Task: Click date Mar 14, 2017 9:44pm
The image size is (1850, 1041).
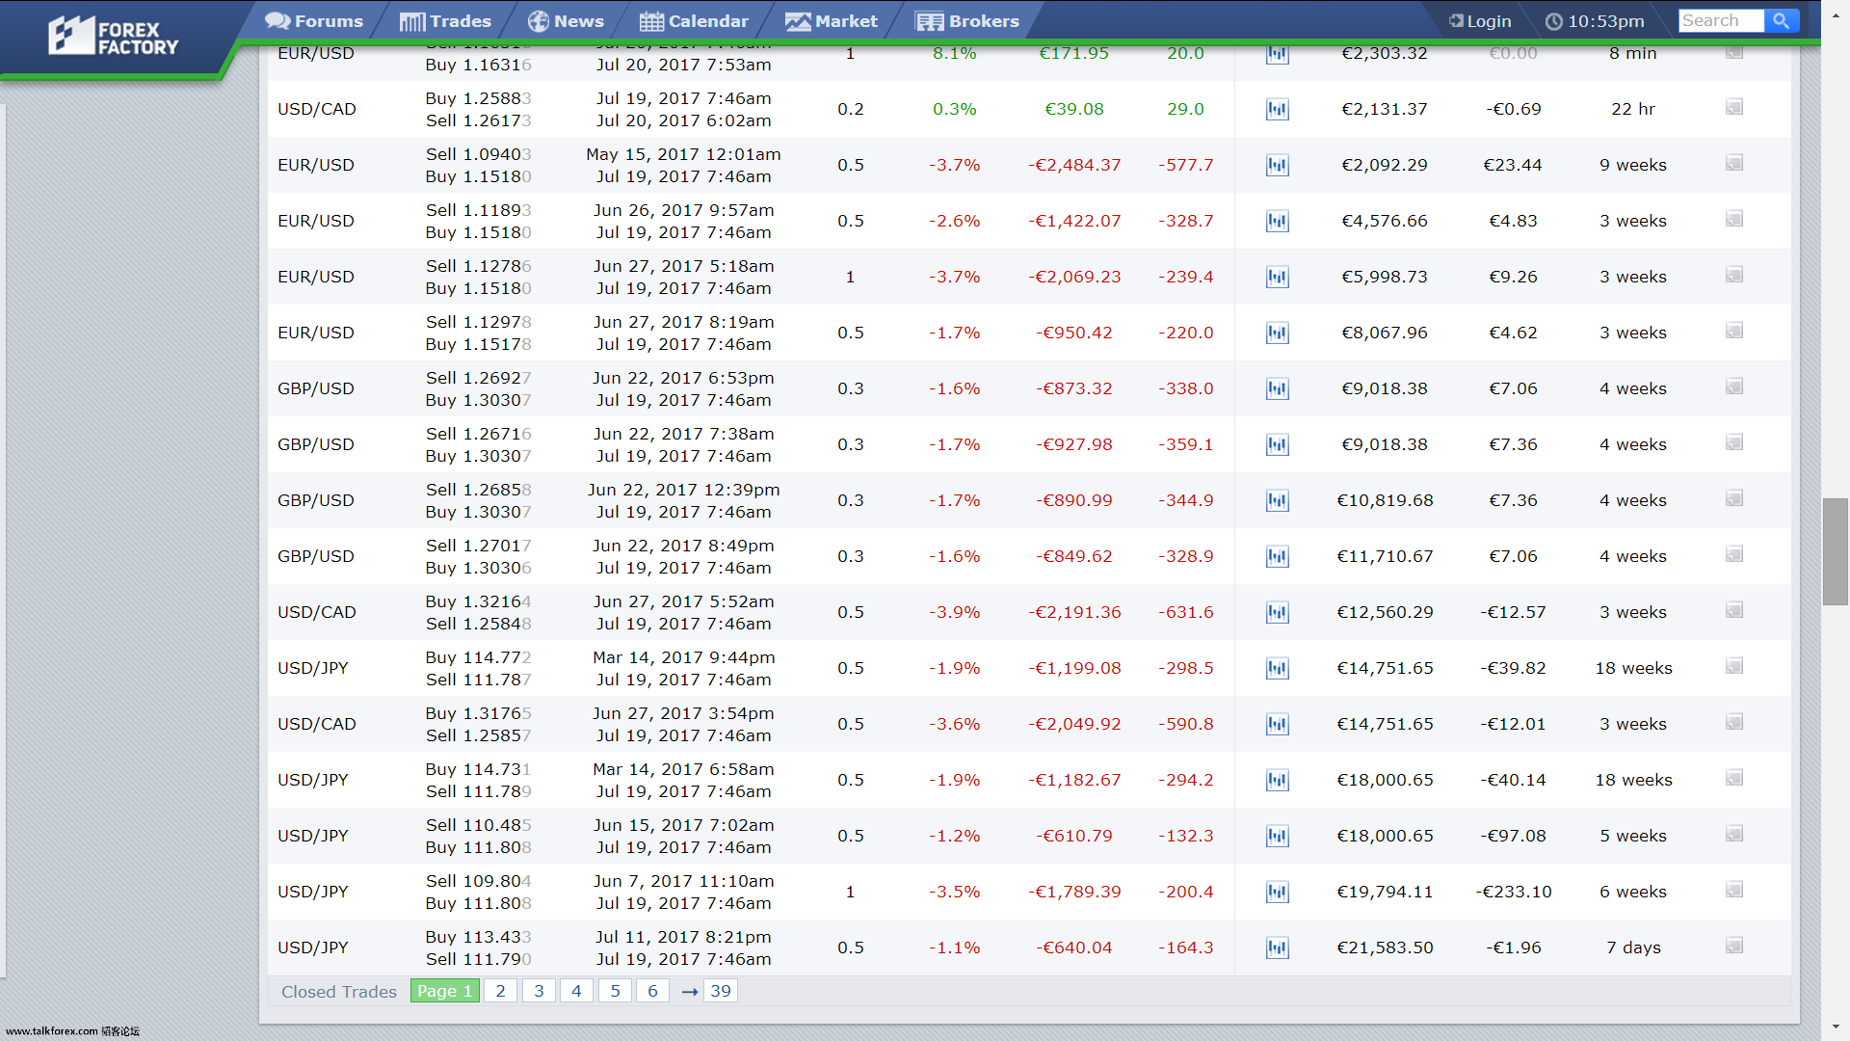Action: (x=683, y=657)
